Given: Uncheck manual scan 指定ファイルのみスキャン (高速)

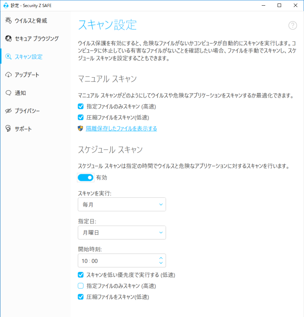Looking at the screenshot, I should [x=81, y=106].
